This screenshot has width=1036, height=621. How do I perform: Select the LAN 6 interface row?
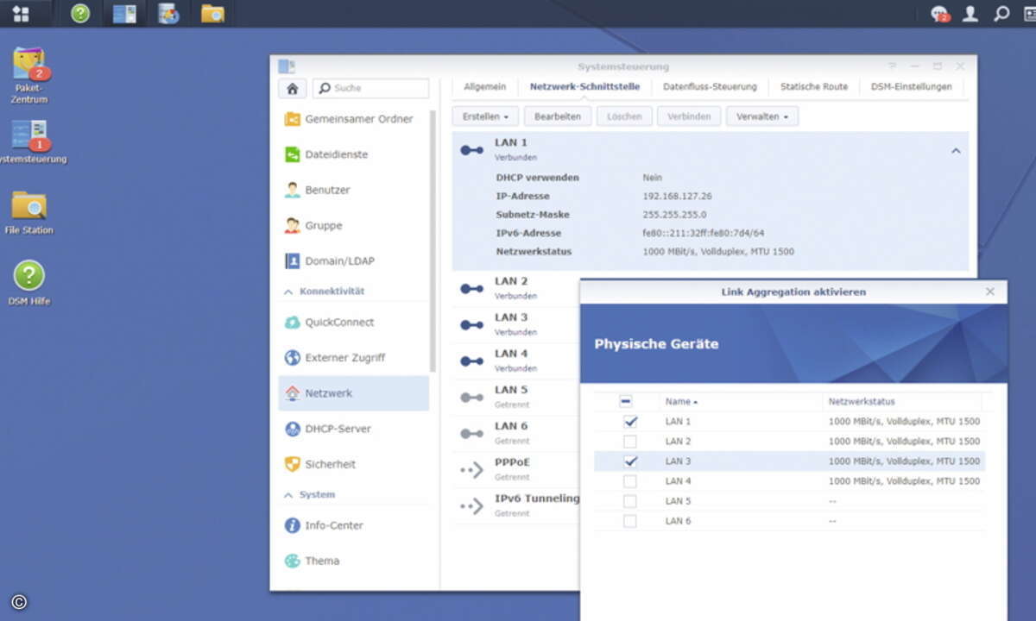coord(515,433)
